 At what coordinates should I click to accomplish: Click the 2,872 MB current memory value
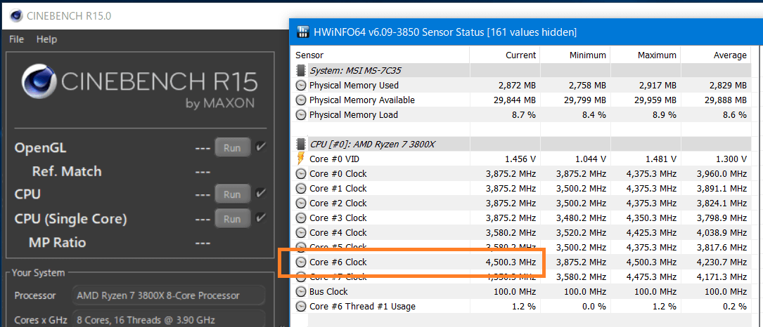[517, 86]
